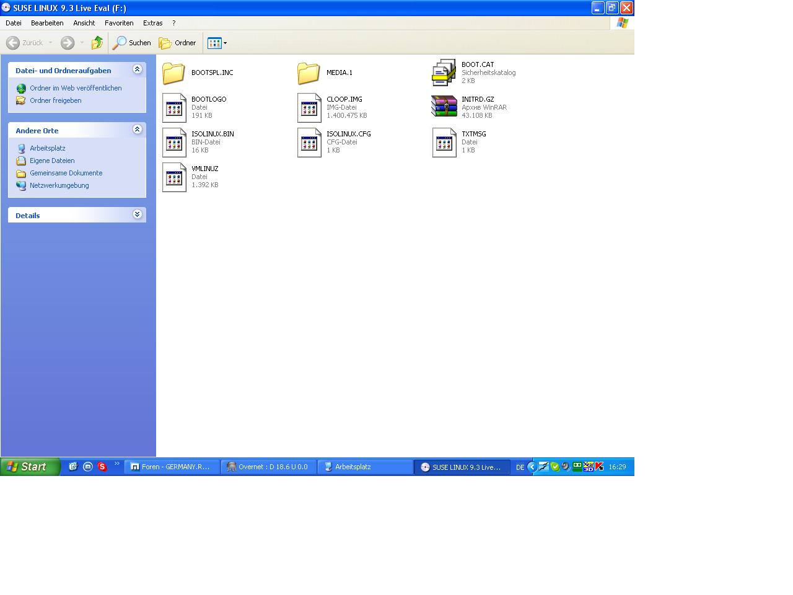The width and height of the screenshot is (793, 595).
Task: Open the Ansicht menu
Action: (84, 23)
